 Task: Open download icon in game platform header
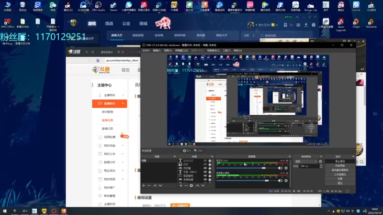306,25
